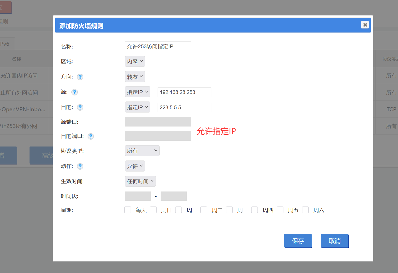This screenshot has height=273, width=398.
Task: Check the 每天 checkbox
Action: [x=128, y=210]
